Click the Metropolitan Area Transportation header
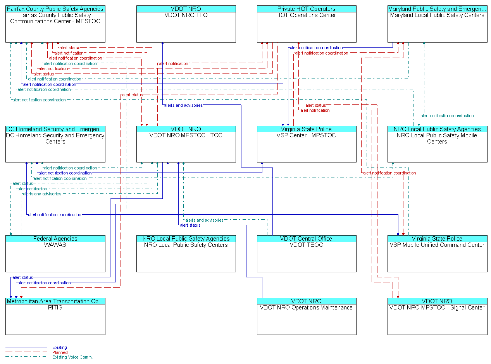 [x=55, y=301]
